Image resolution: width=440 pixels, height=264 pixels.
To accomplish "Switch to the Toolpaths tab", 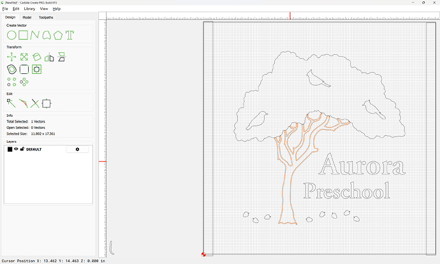I will (x=46, y=17).
